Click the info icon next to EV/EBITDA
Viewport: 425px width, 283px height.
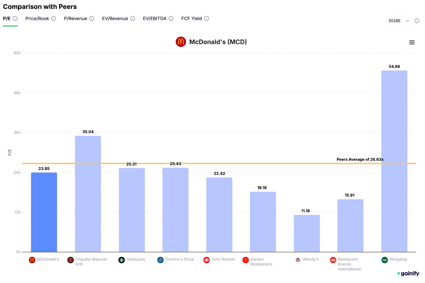(171, 19)
